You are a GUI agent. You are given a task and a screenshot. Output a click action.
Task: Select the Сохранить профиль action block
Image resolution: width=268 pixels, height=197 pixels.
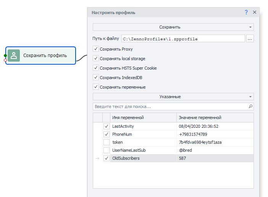[x=45, y=56]
